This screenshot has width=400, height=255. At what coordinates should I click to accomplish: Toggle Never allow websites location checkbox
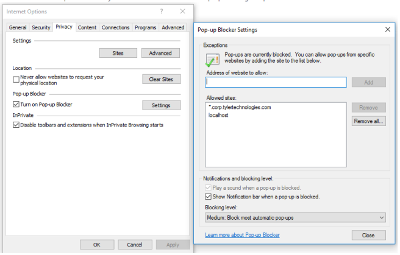(16, 80)
